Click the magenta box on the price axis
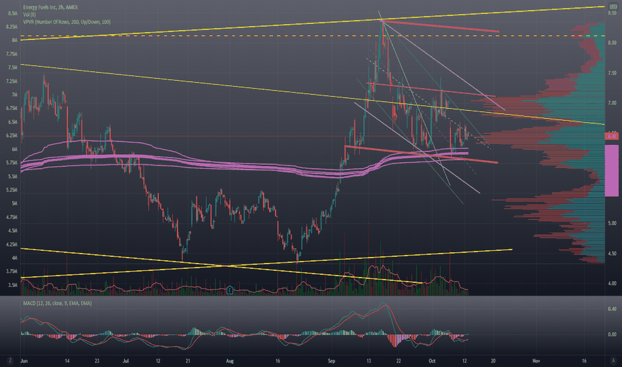622x367 pixels. tap(612, 171)
